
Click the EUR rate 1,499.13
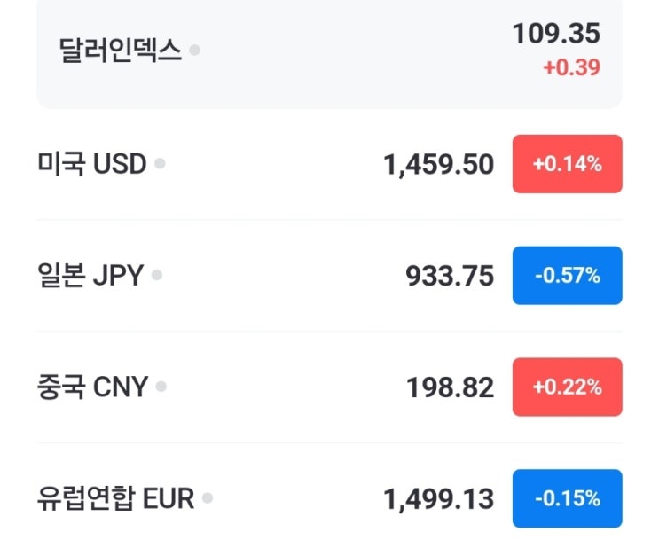438,499
